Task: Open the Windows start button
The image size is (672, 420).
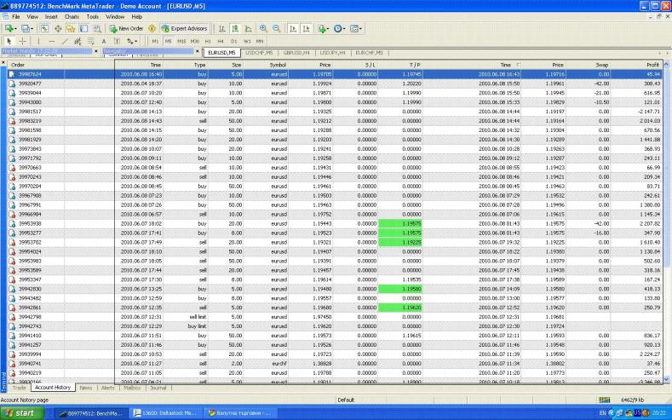Action: click(x=22, y=413)
